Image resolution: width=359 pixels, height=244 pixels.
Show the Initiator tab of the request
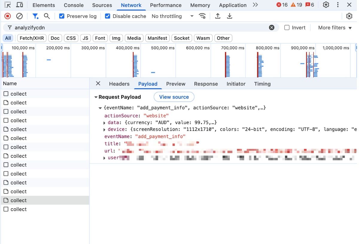(x=236, y=84)
